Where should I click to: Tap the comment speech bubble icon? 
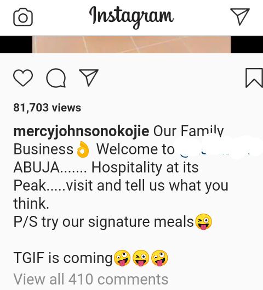tap(56, 78)
